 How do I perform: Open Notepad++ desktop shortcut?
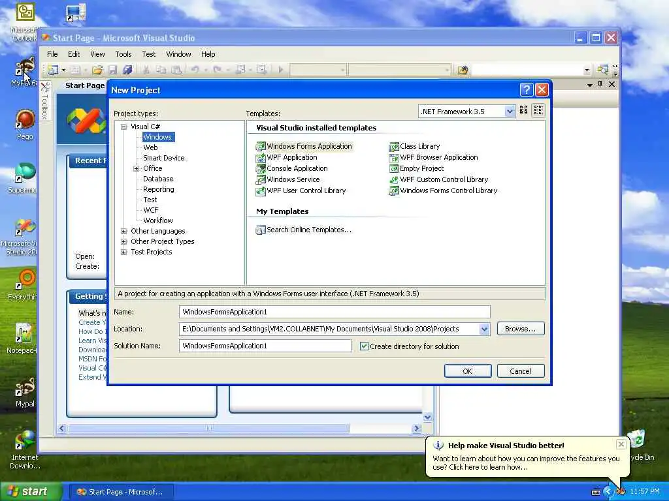(22, 339)
